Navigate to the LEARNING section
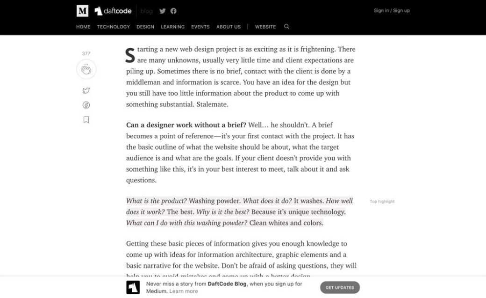The image size is (486, 298). tap(173, 27)
